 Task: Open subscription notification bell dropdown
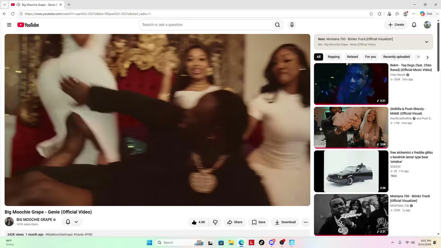point(72,222)
